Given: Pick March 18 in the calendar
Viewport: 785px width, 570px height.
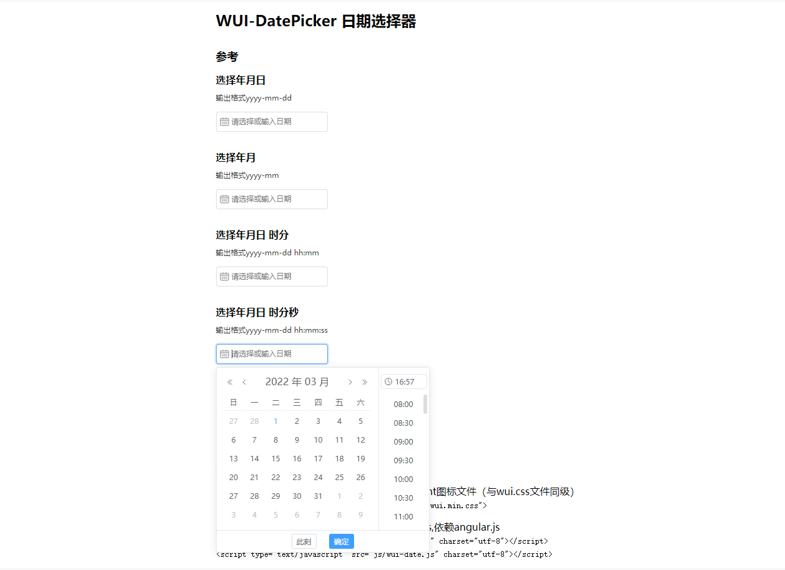Looking at the screenshot, I should pos(340,459).
